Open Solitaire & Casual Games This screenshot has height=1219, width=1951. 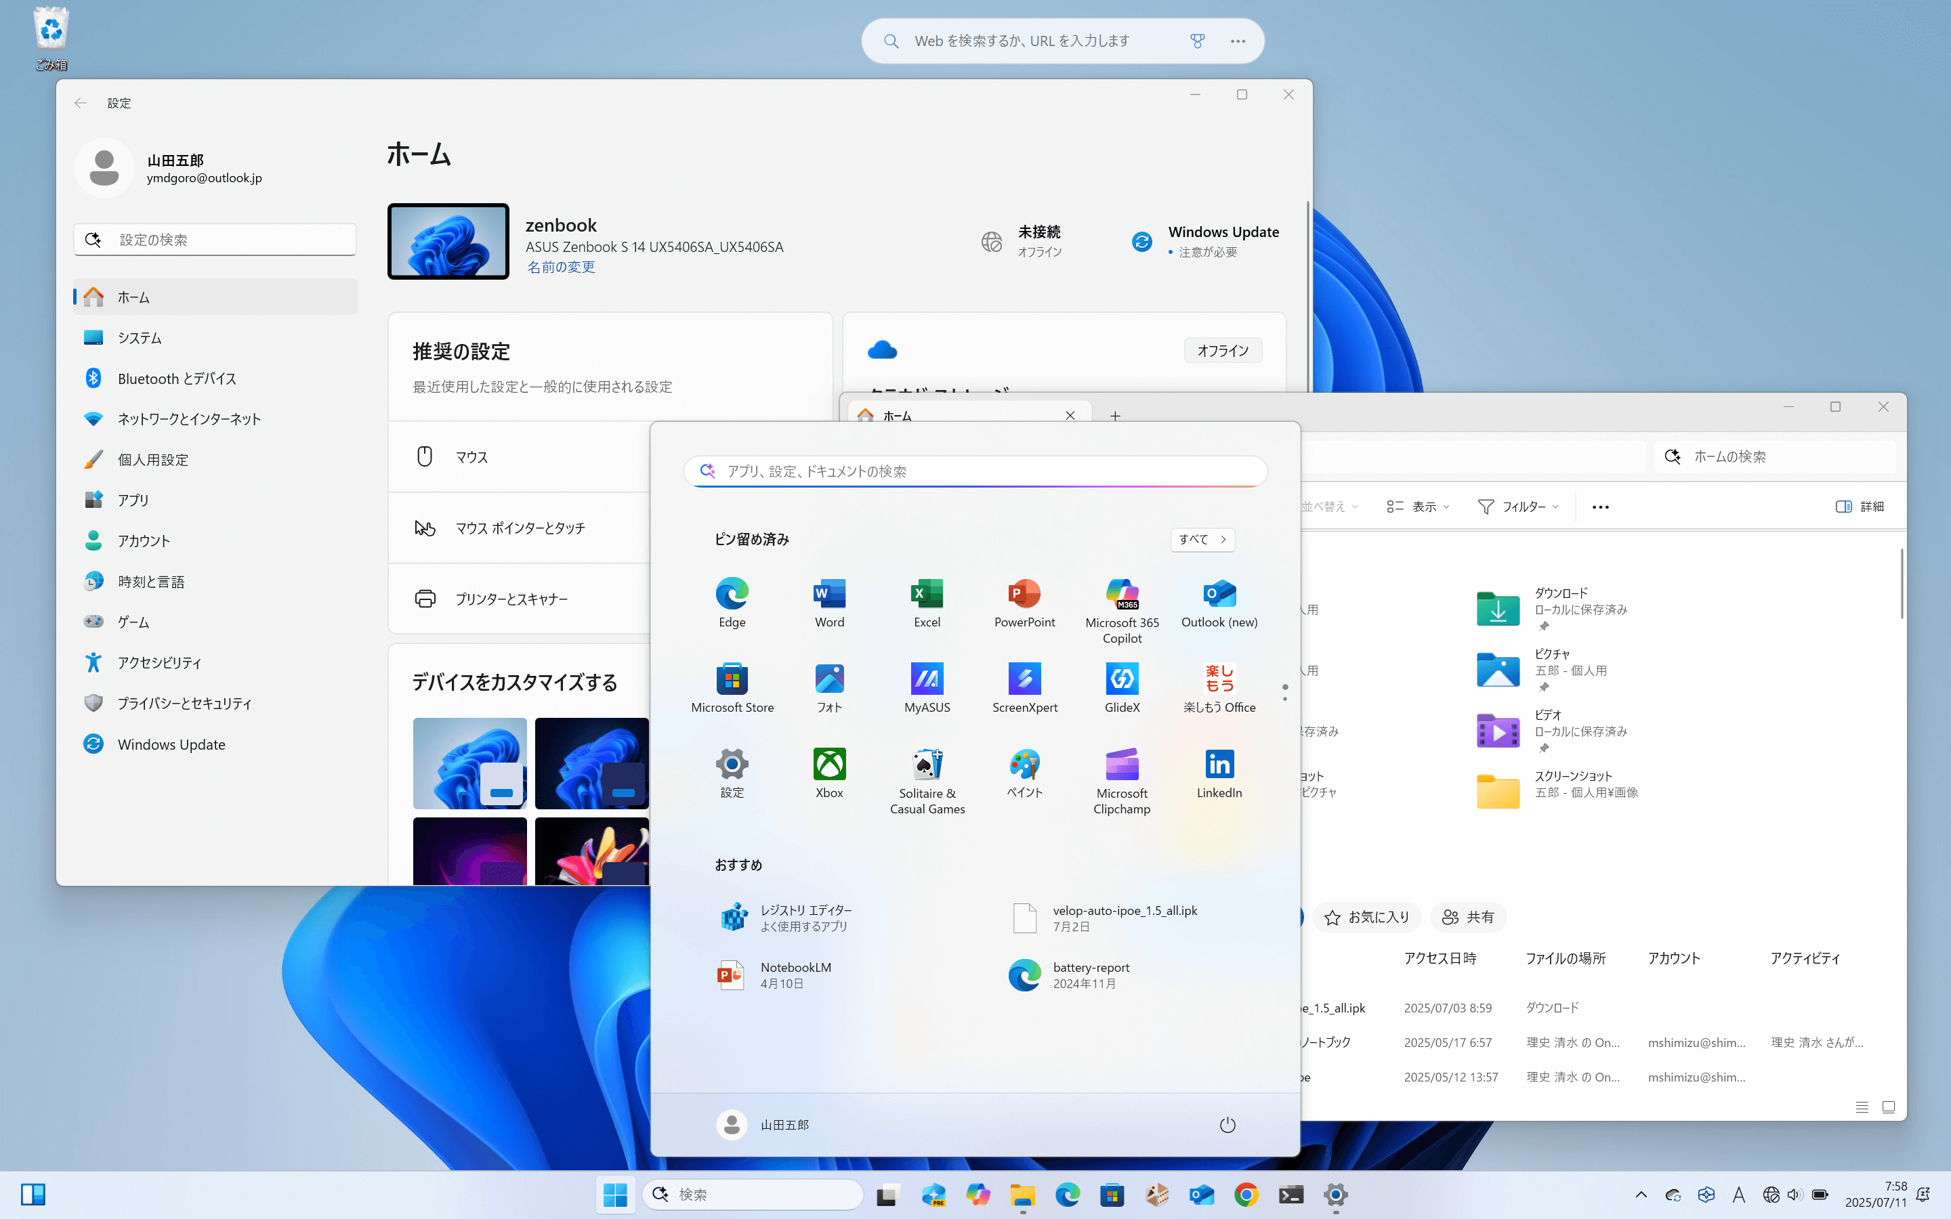pyautogui.click(x=927, y=782)
